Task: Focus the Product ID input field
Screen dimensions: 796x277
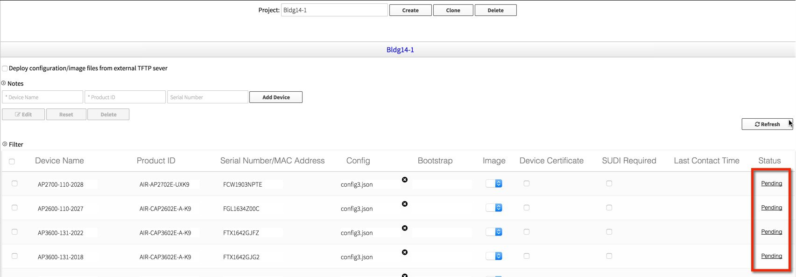Action: point(125,97)
